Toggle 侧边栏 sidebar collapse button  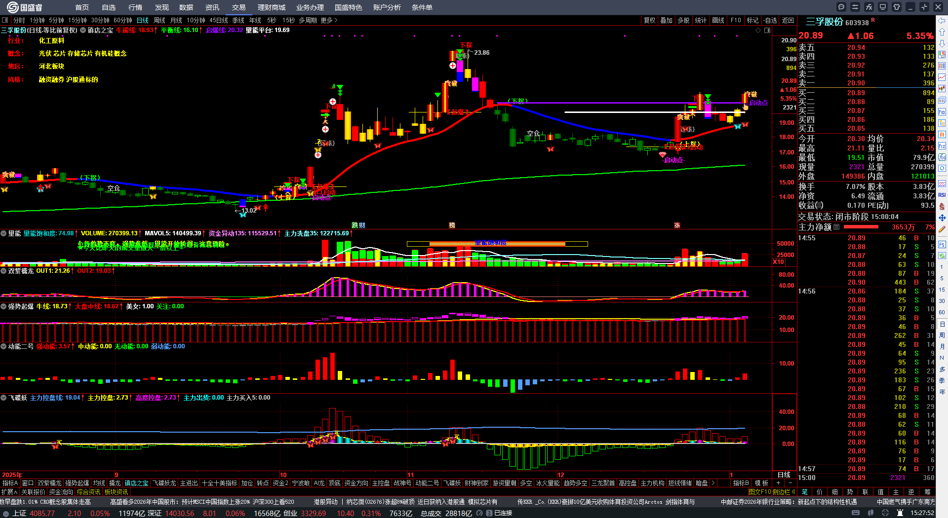[784, 492]
